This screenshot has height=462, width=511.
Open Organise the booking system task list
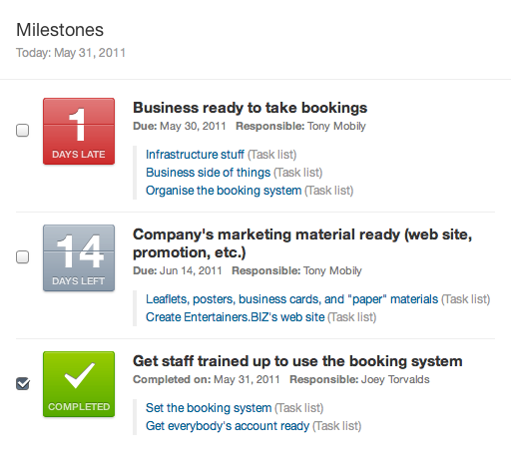click(x=224, y=191)
